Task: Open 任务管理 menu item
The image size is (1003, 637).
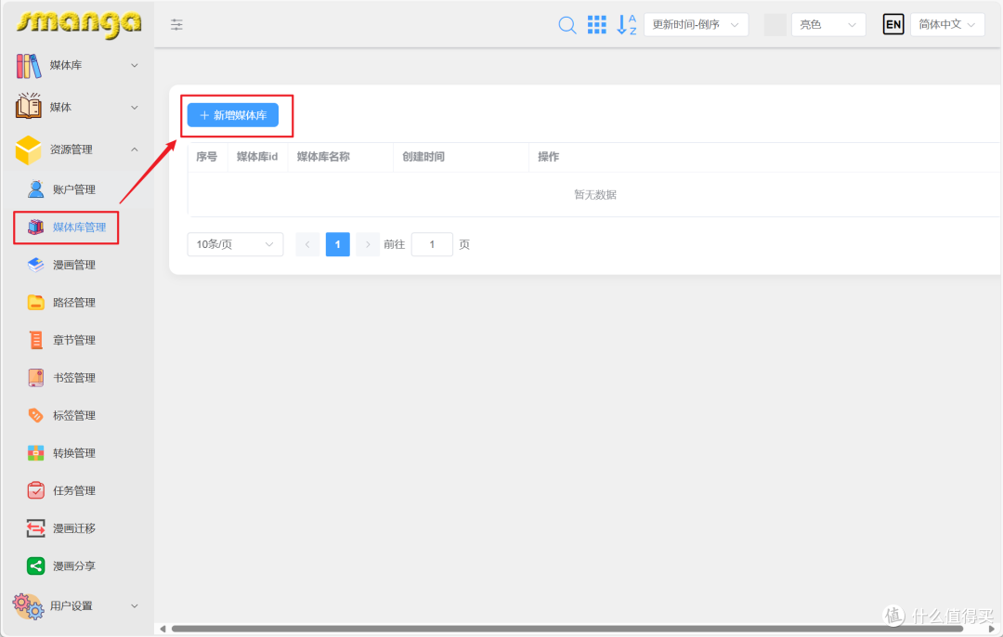Action: 77,490
